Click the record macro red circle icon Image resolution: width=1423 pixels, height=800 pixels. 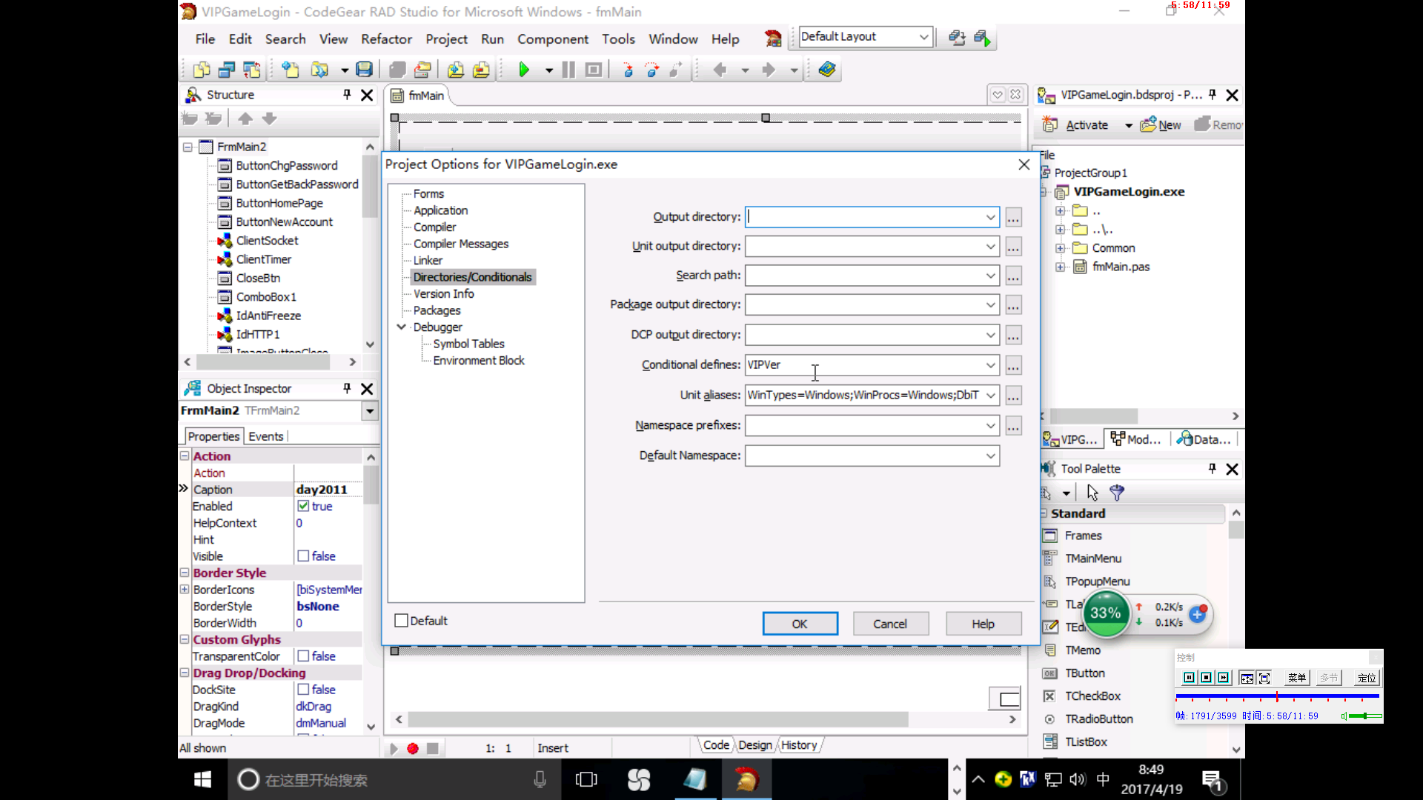point(413,749)
